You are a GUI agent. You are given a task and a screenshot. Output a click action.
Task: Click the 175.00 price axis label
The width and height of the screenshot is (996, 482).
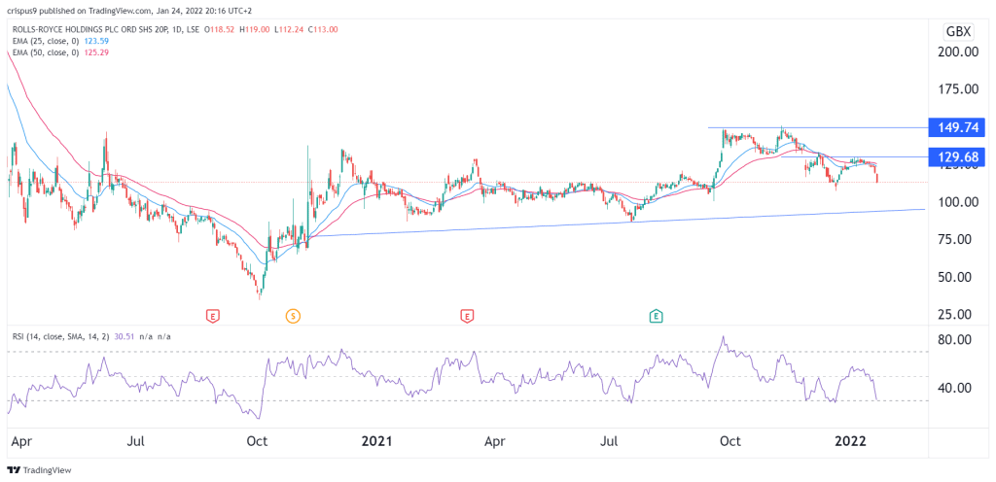[958, 89]
